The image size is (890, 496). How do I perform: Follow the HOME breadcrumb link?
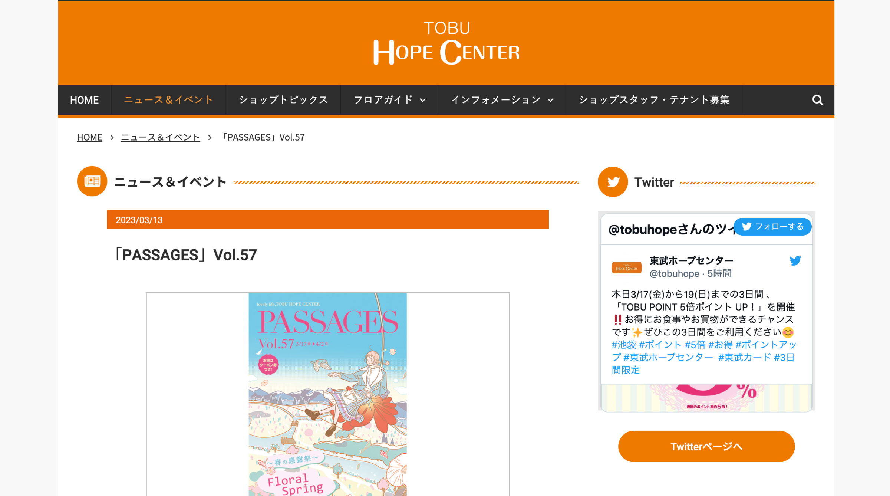[89, 137]
